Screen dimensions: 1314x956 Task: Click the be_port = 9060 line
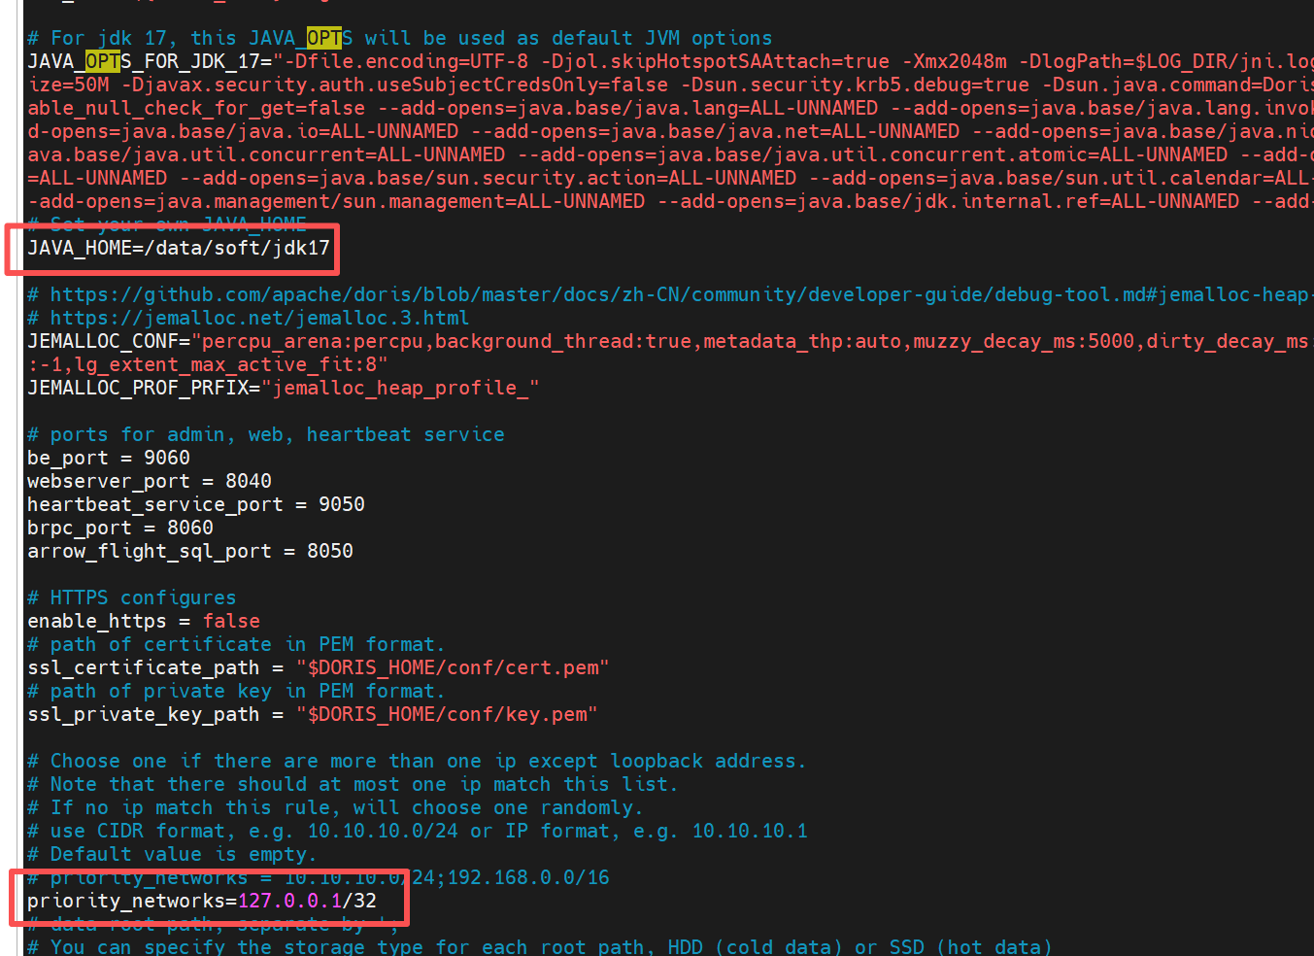109,458
